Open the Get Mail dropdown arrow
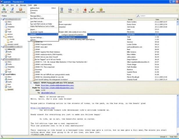 [8, 10]
